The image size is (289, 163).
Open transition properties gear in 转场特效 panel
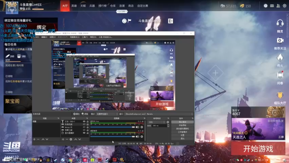(x=168, y=122)
